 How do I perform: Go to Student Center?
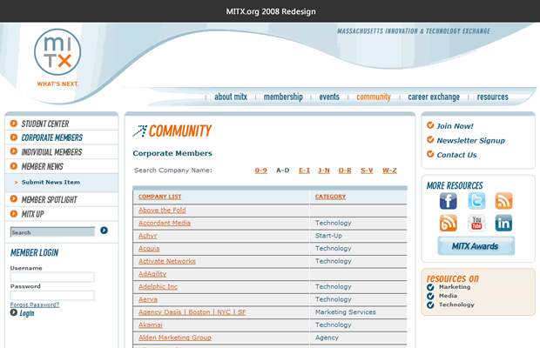pos(45,124)
